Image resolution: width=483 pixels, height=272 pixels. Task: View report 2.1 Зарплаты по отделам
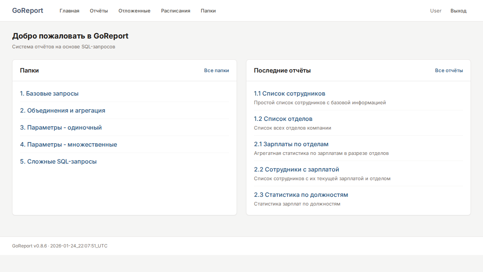291,144
